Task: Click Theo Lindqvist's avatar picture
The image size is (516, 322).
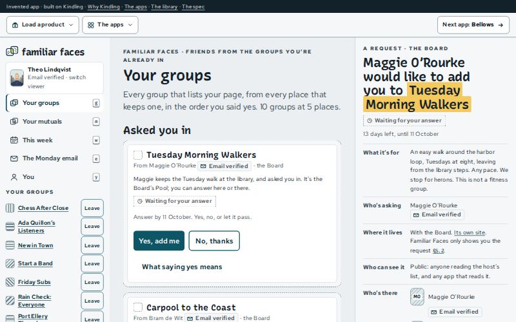Action: pyautogui.click(x=17, y=78)
